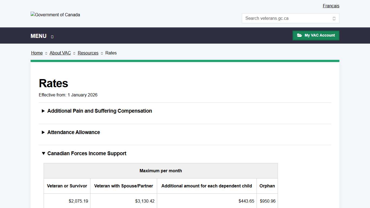370x208 pixels.
Task: Open About VAC breadcrumb link
Action: point(60,53)
